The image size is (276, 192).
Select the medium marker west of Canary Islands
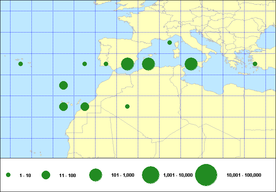(63, 107)
